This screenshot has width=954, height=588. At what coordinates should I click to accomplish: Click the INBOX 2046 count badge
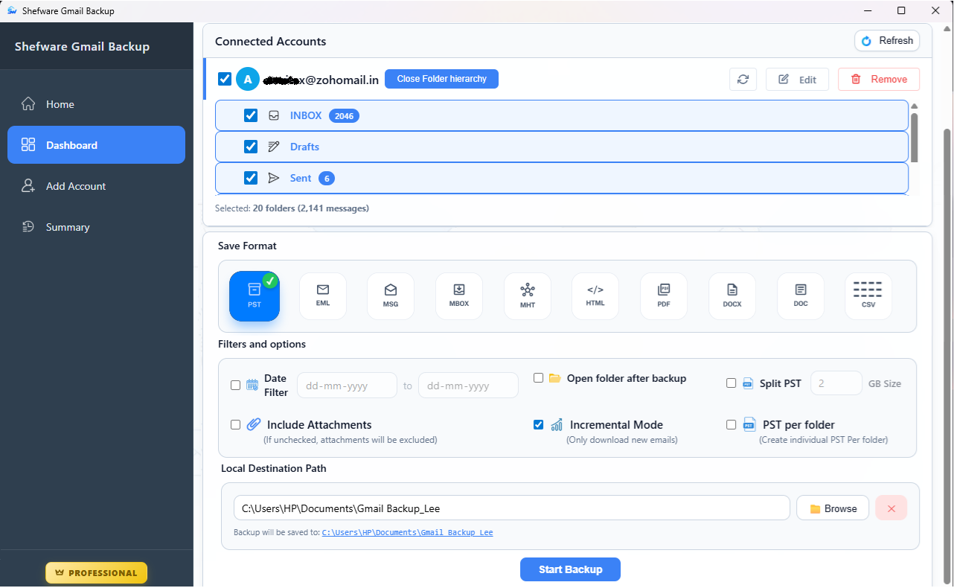click(344, 116)
